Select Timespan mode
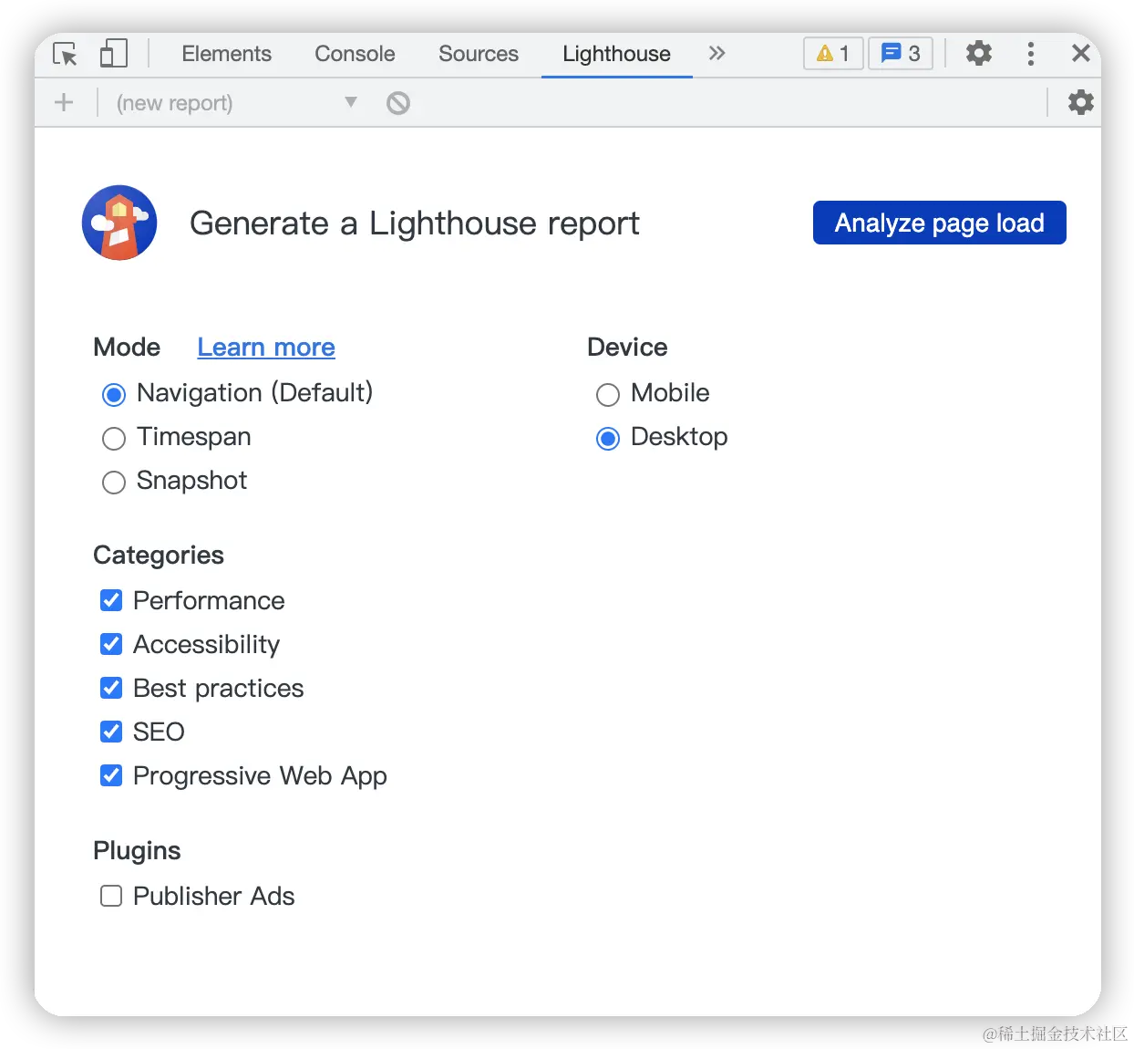The width and height of the screenshot is (1134, 1049). click(x=114, y=439)
